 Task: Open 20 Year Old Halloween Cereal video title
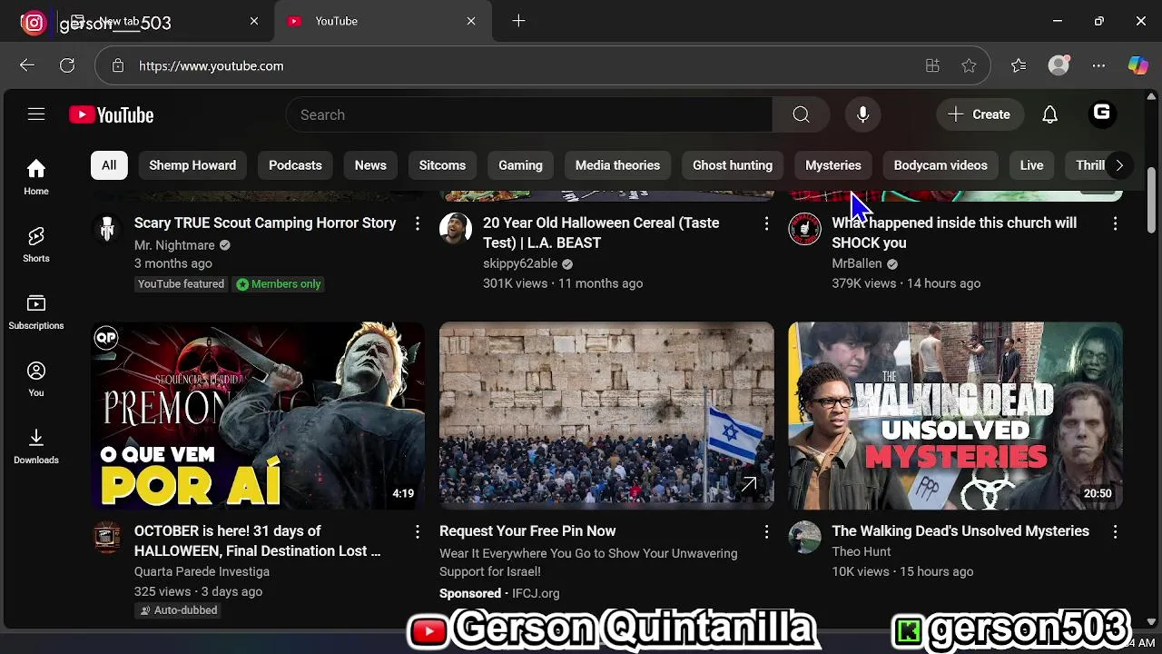601,233
